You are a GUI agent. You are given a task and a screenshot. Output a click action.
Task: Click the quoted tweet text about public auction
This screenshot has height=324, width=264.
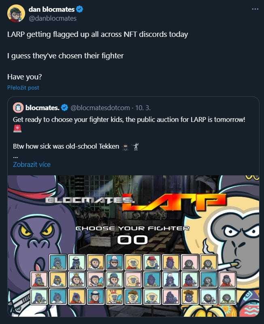tap(129, 119)
